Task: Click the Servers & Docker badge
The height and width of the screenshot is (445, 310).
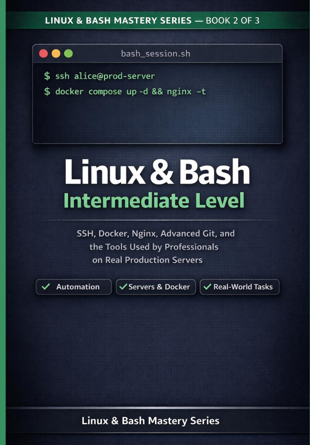Action: click(x=156, y=287)
